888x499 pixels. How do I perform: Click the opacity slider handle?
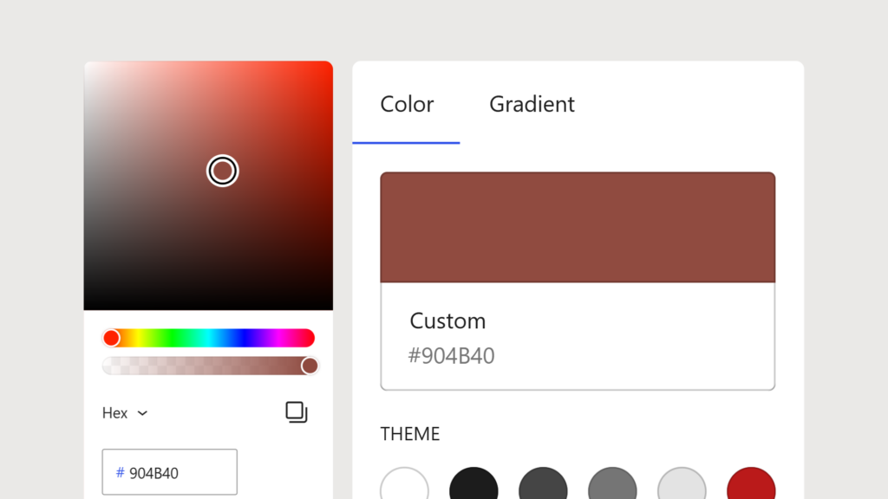click(310, 366)
